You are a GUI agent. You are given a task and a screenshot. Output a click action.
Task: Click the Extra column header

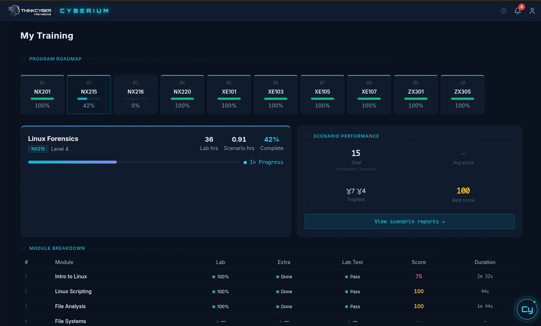point(284,262)
